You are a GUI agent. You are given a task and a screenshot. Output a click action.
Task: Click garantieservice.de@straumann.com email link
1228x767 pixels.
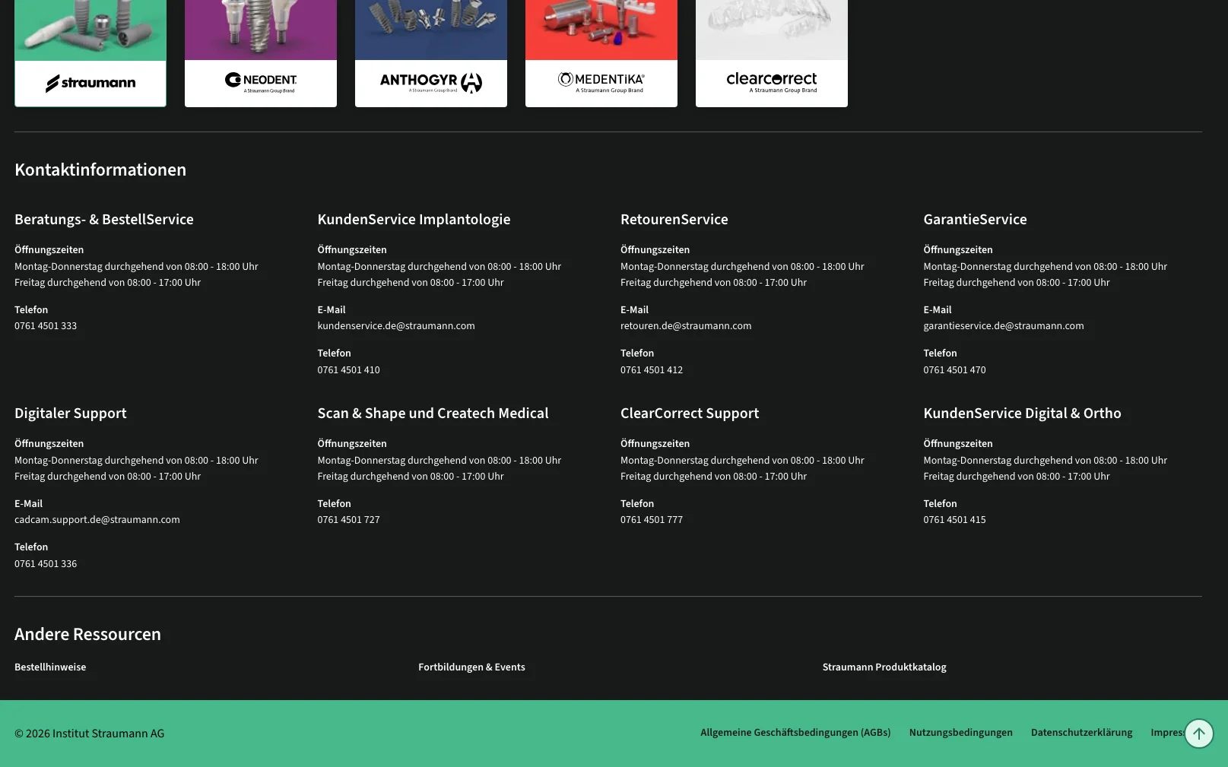1004,326
